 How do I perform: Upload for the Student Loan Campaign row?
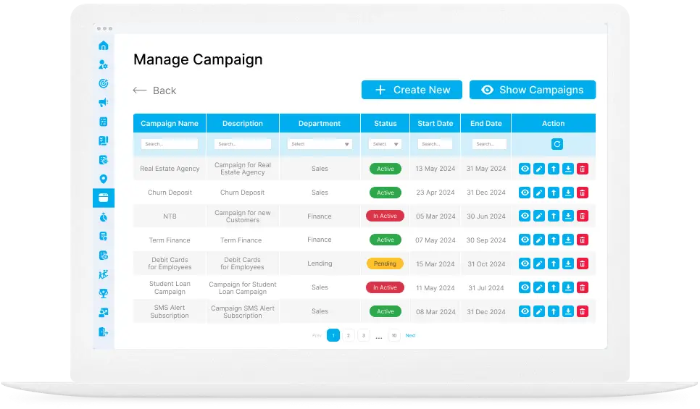tap(554, 287)
